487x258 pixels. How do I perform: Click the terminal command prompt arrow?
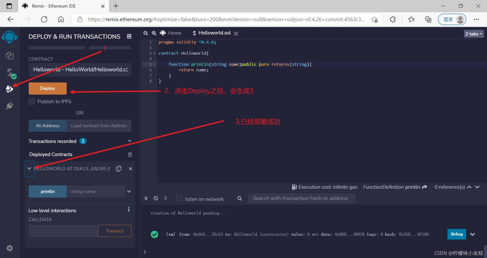point(145,252)
